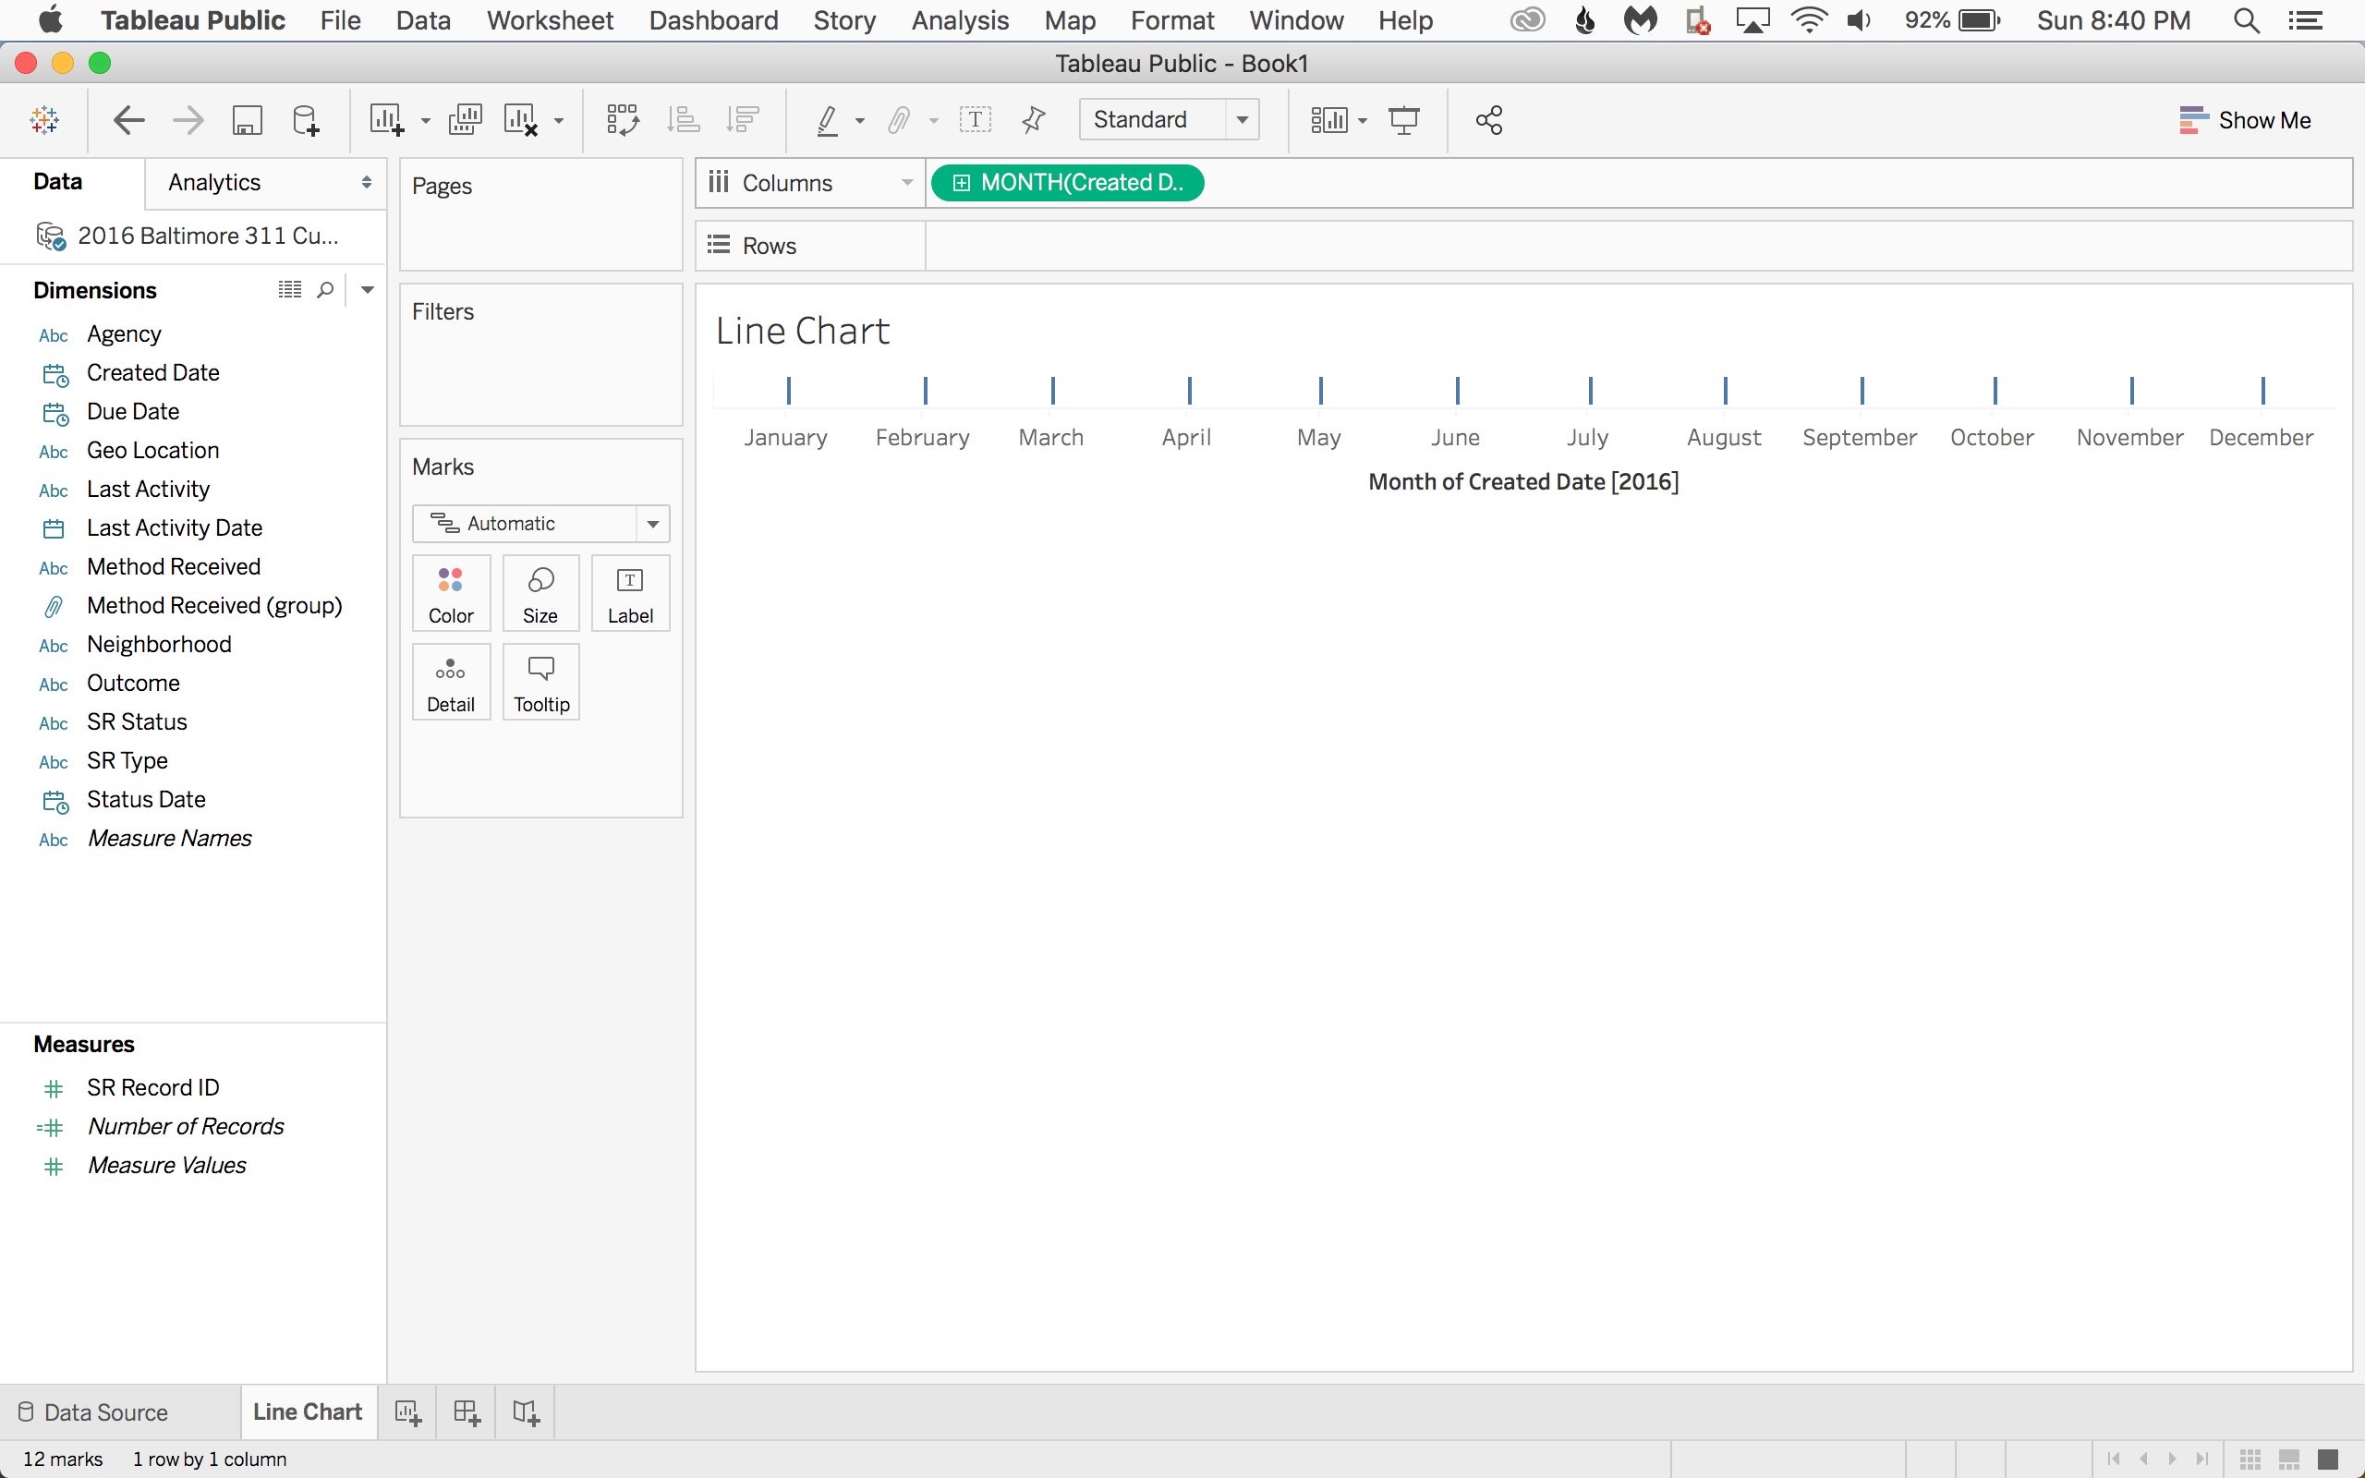Click the Show Me button
Screen dimensions: 2365x1478
pyautogui.click(x=2245, y=120)
